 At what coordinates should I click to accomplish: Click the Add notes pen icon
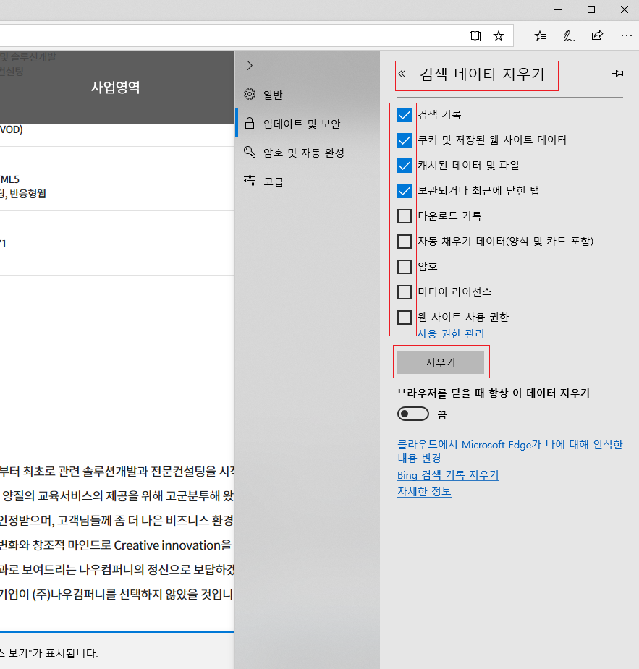569,35
